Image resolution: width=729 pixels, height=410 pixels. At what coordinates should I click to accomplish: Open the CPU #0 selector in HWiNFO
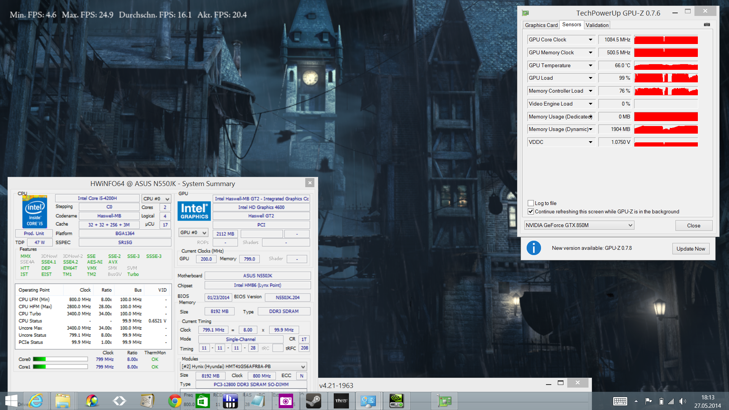pos(156,199)
